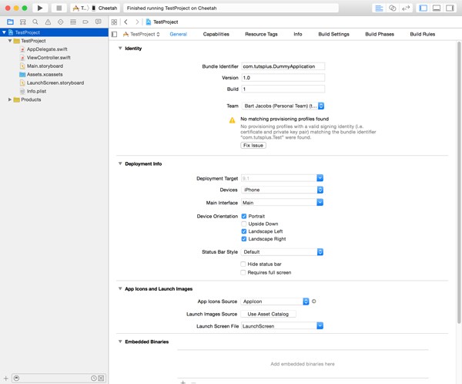This screenshot has height=384, width=462.
Task: Select Info.plist in the navigator
Action: 36,91
